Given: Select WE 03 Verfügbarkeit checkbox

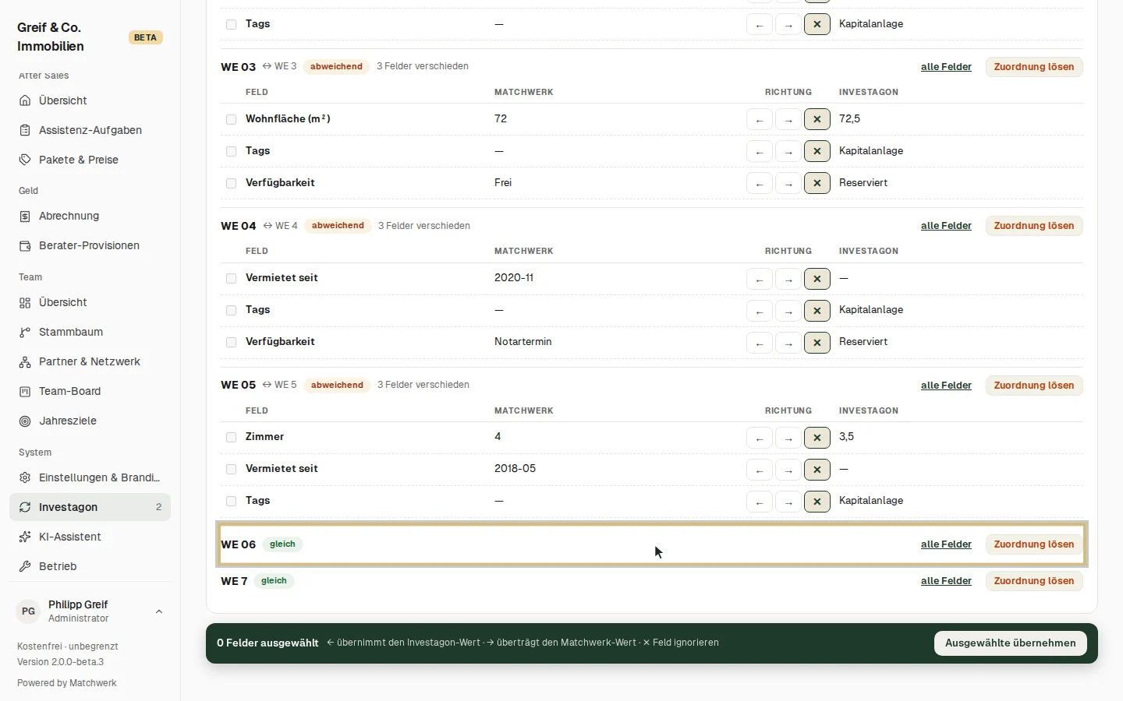Looking at the screenshot, I should [231, 183].
